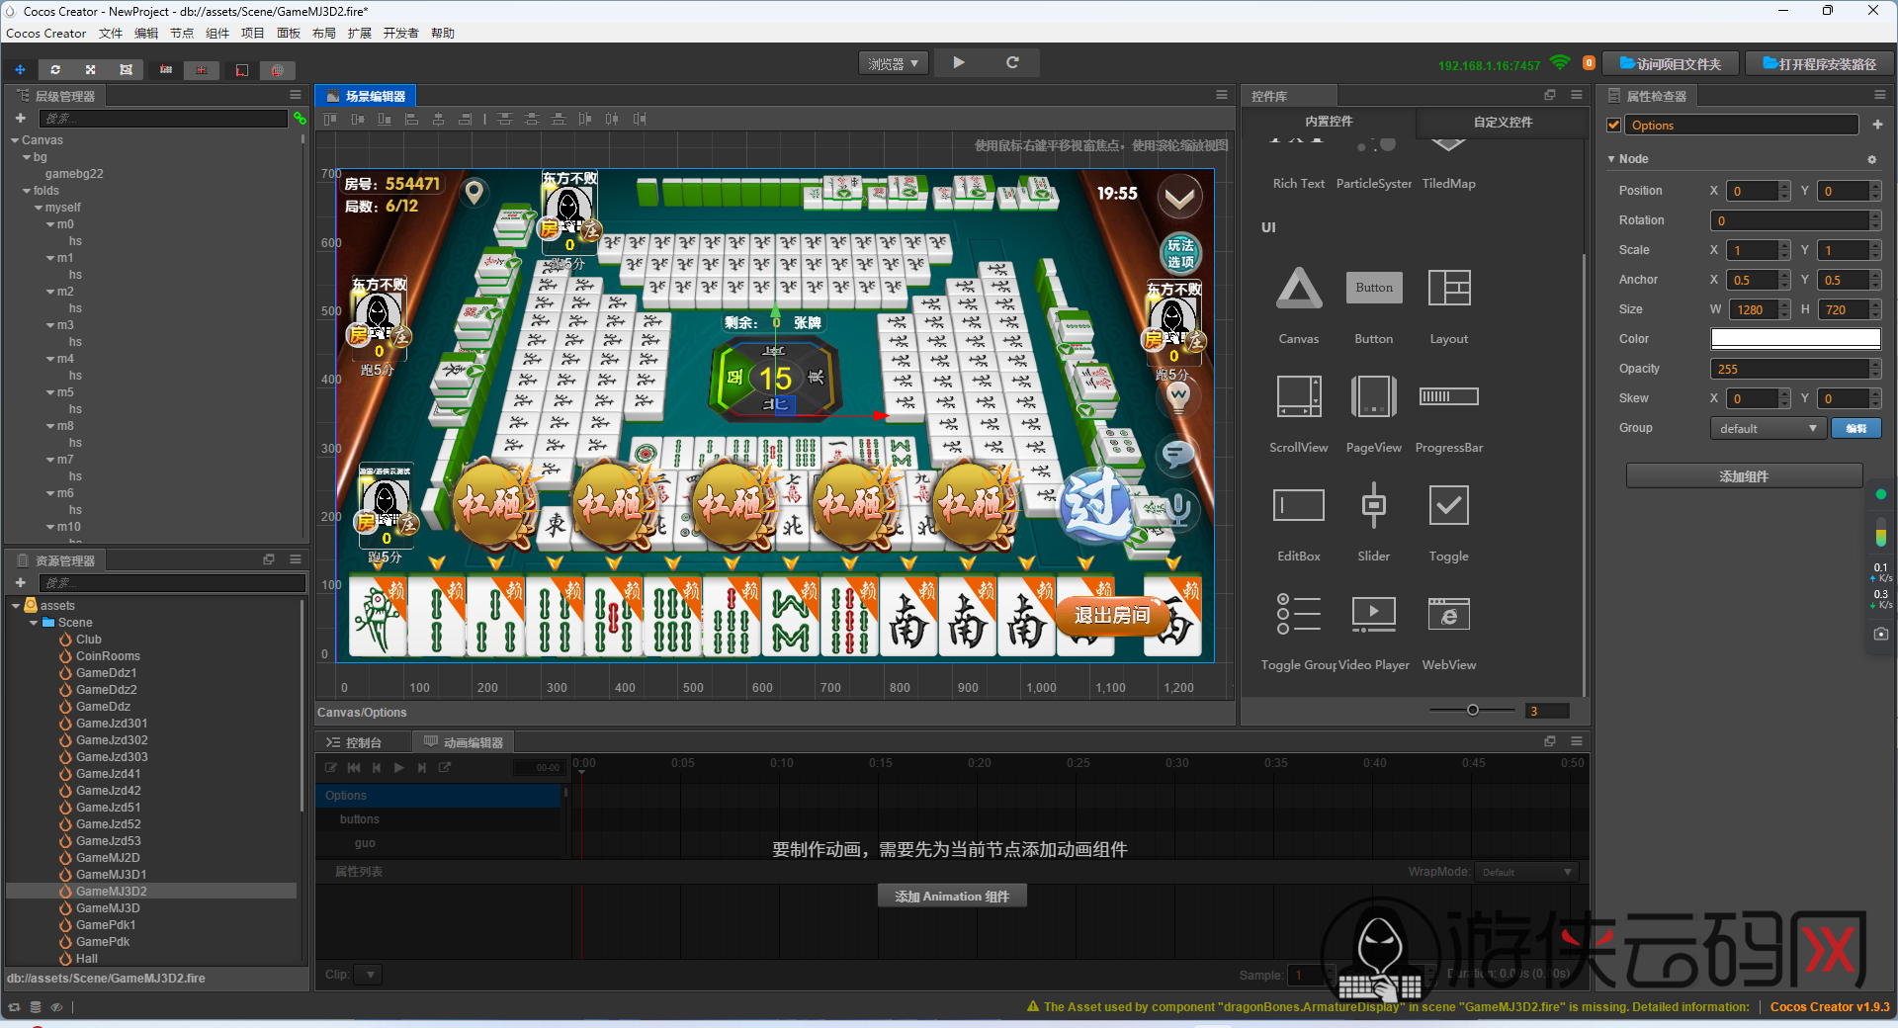Select the gamebg22 node
The height and width of the screenshot is (1028, 1898).
pyautogui.click(x=74, y=174)
